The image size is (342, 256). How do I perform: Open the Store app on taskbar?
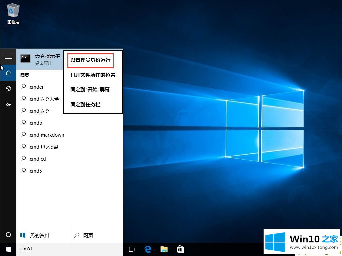click(x=180, y=249)
